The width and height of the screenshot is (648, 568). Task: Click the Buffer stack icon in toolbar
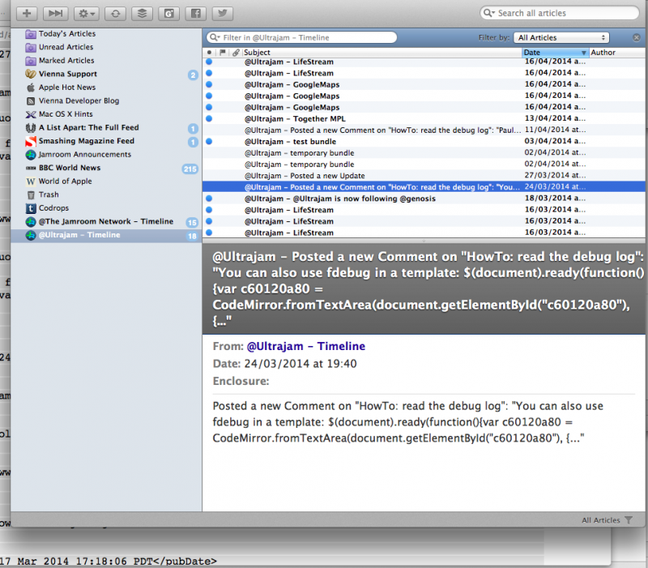(x=141, y=14)
